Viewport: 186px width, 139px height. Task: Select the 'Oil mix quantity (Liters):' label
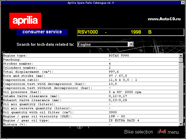(29, 104)
